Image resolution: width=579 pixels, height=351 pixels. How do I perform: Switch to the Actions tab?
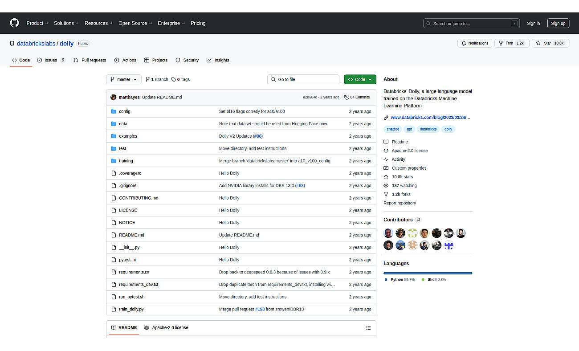125,60
